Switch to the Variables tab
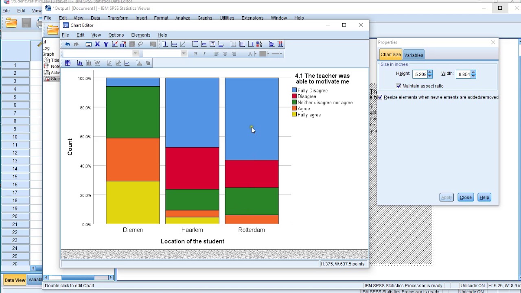Viewport: 521px width, 293px height. [x=414, y=55]
